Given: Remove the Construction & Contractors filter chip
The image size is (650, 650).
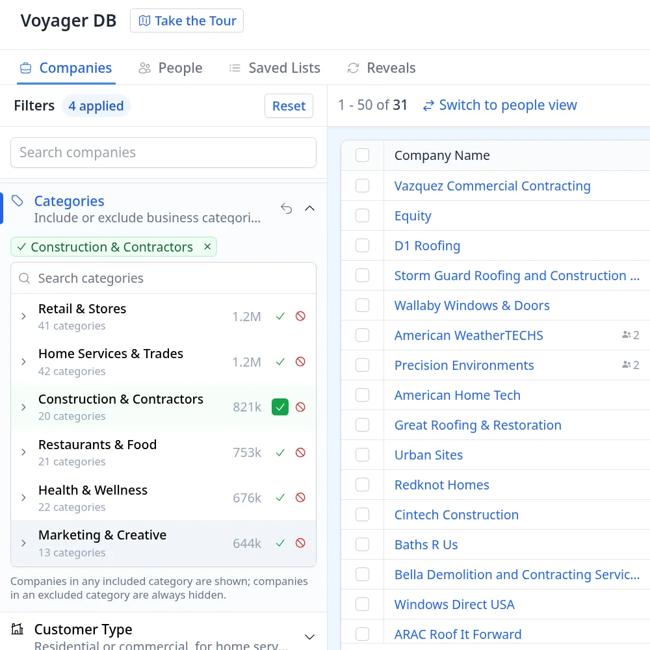Looking at the screenshot, I should (x=208, y=246).
